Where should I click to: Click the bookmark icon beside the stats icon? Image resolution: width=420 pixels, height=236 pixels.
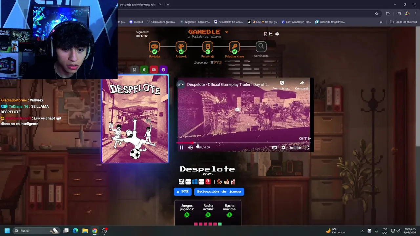[x=265, y=34]
